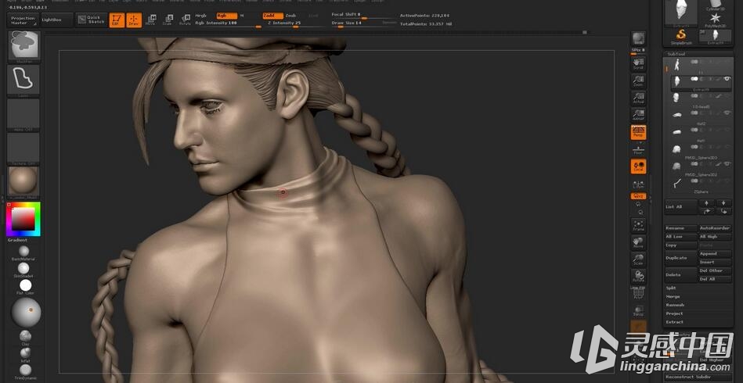Click the List All button

(x=681, y=207)
